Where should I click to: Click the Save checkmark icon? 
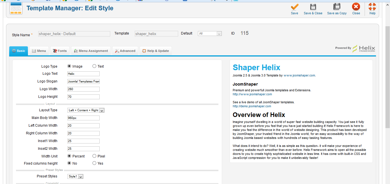[295, 7]
